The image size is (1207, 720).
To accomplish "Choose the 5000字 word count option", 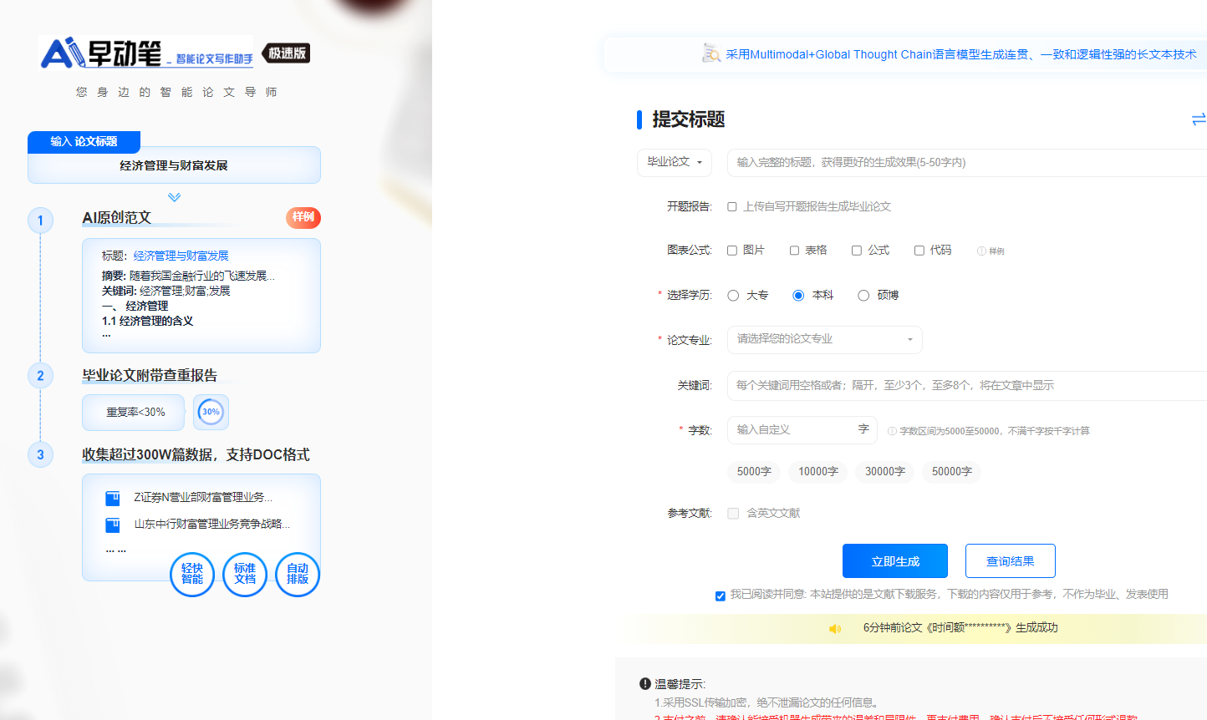I will (754, 471).
